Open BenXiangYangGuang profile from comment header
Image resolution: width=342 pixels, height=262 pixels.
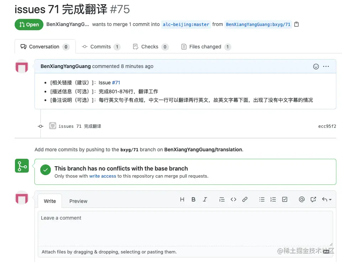(x=65, y=66)
